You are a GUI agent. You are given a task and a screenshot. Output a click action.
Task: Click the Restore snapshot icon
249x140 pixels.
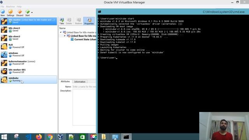(x=79, y=20)
